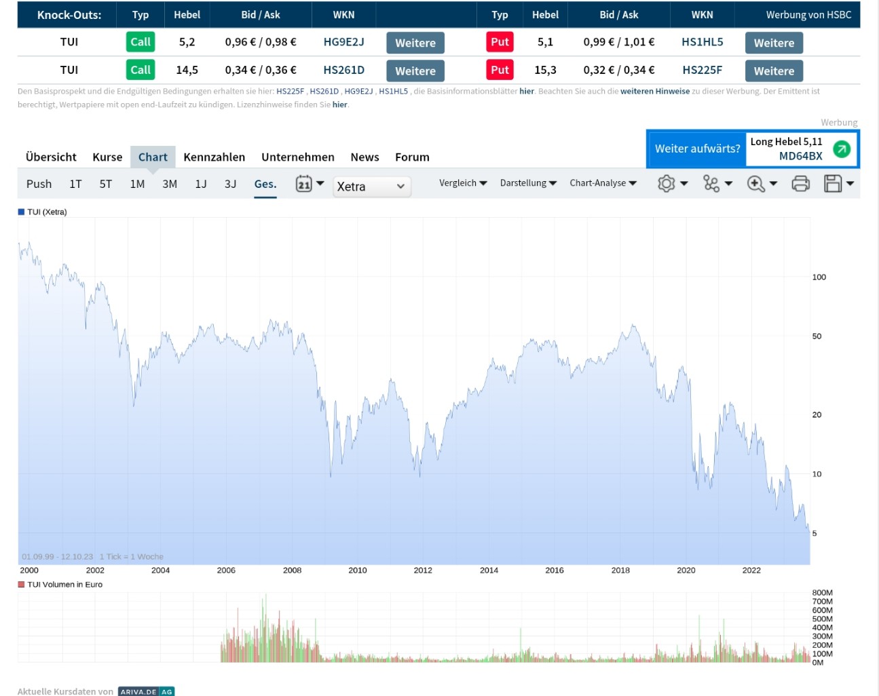Viewport: 879px width, 696px height.
Task: Click bid/ask '0,32 € / 0,34 €' cell
Action: 619,70
